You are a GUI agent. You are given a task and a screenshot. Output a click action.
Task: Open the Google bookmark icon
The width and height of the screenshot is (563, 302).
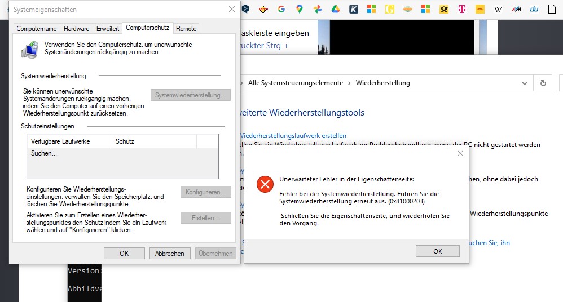[x=281, y=10]
